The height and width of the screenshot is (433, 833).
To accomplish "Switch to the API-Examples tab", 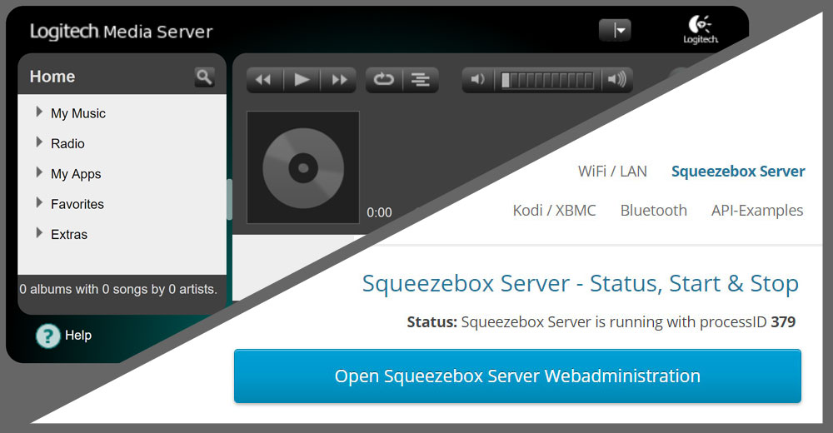I will click(757, 211).
